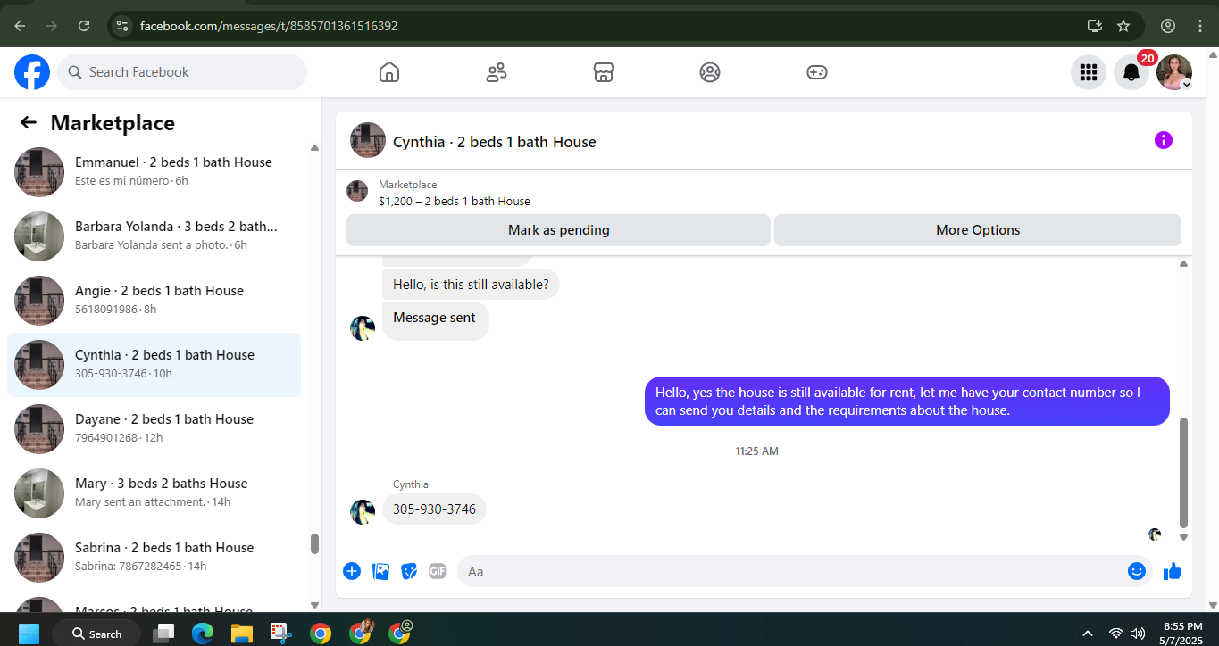Open the Facebook menu grid icon

click(x=1088, y=72)
